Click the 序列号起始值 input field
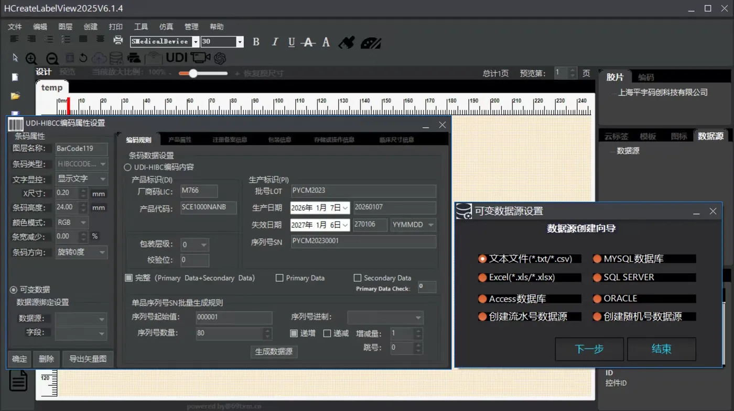This screenshot has width=734, height=411. tap(234, 317)
